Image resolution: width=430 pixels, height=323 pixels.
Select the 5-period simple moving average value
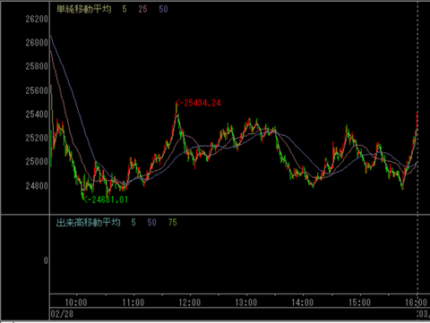pos(125,9)
